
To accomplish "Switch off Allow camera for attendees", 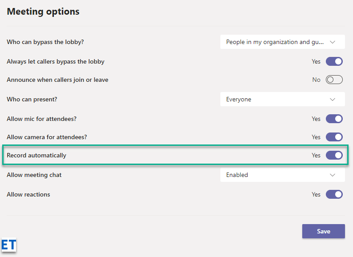I will pos(334,137).
